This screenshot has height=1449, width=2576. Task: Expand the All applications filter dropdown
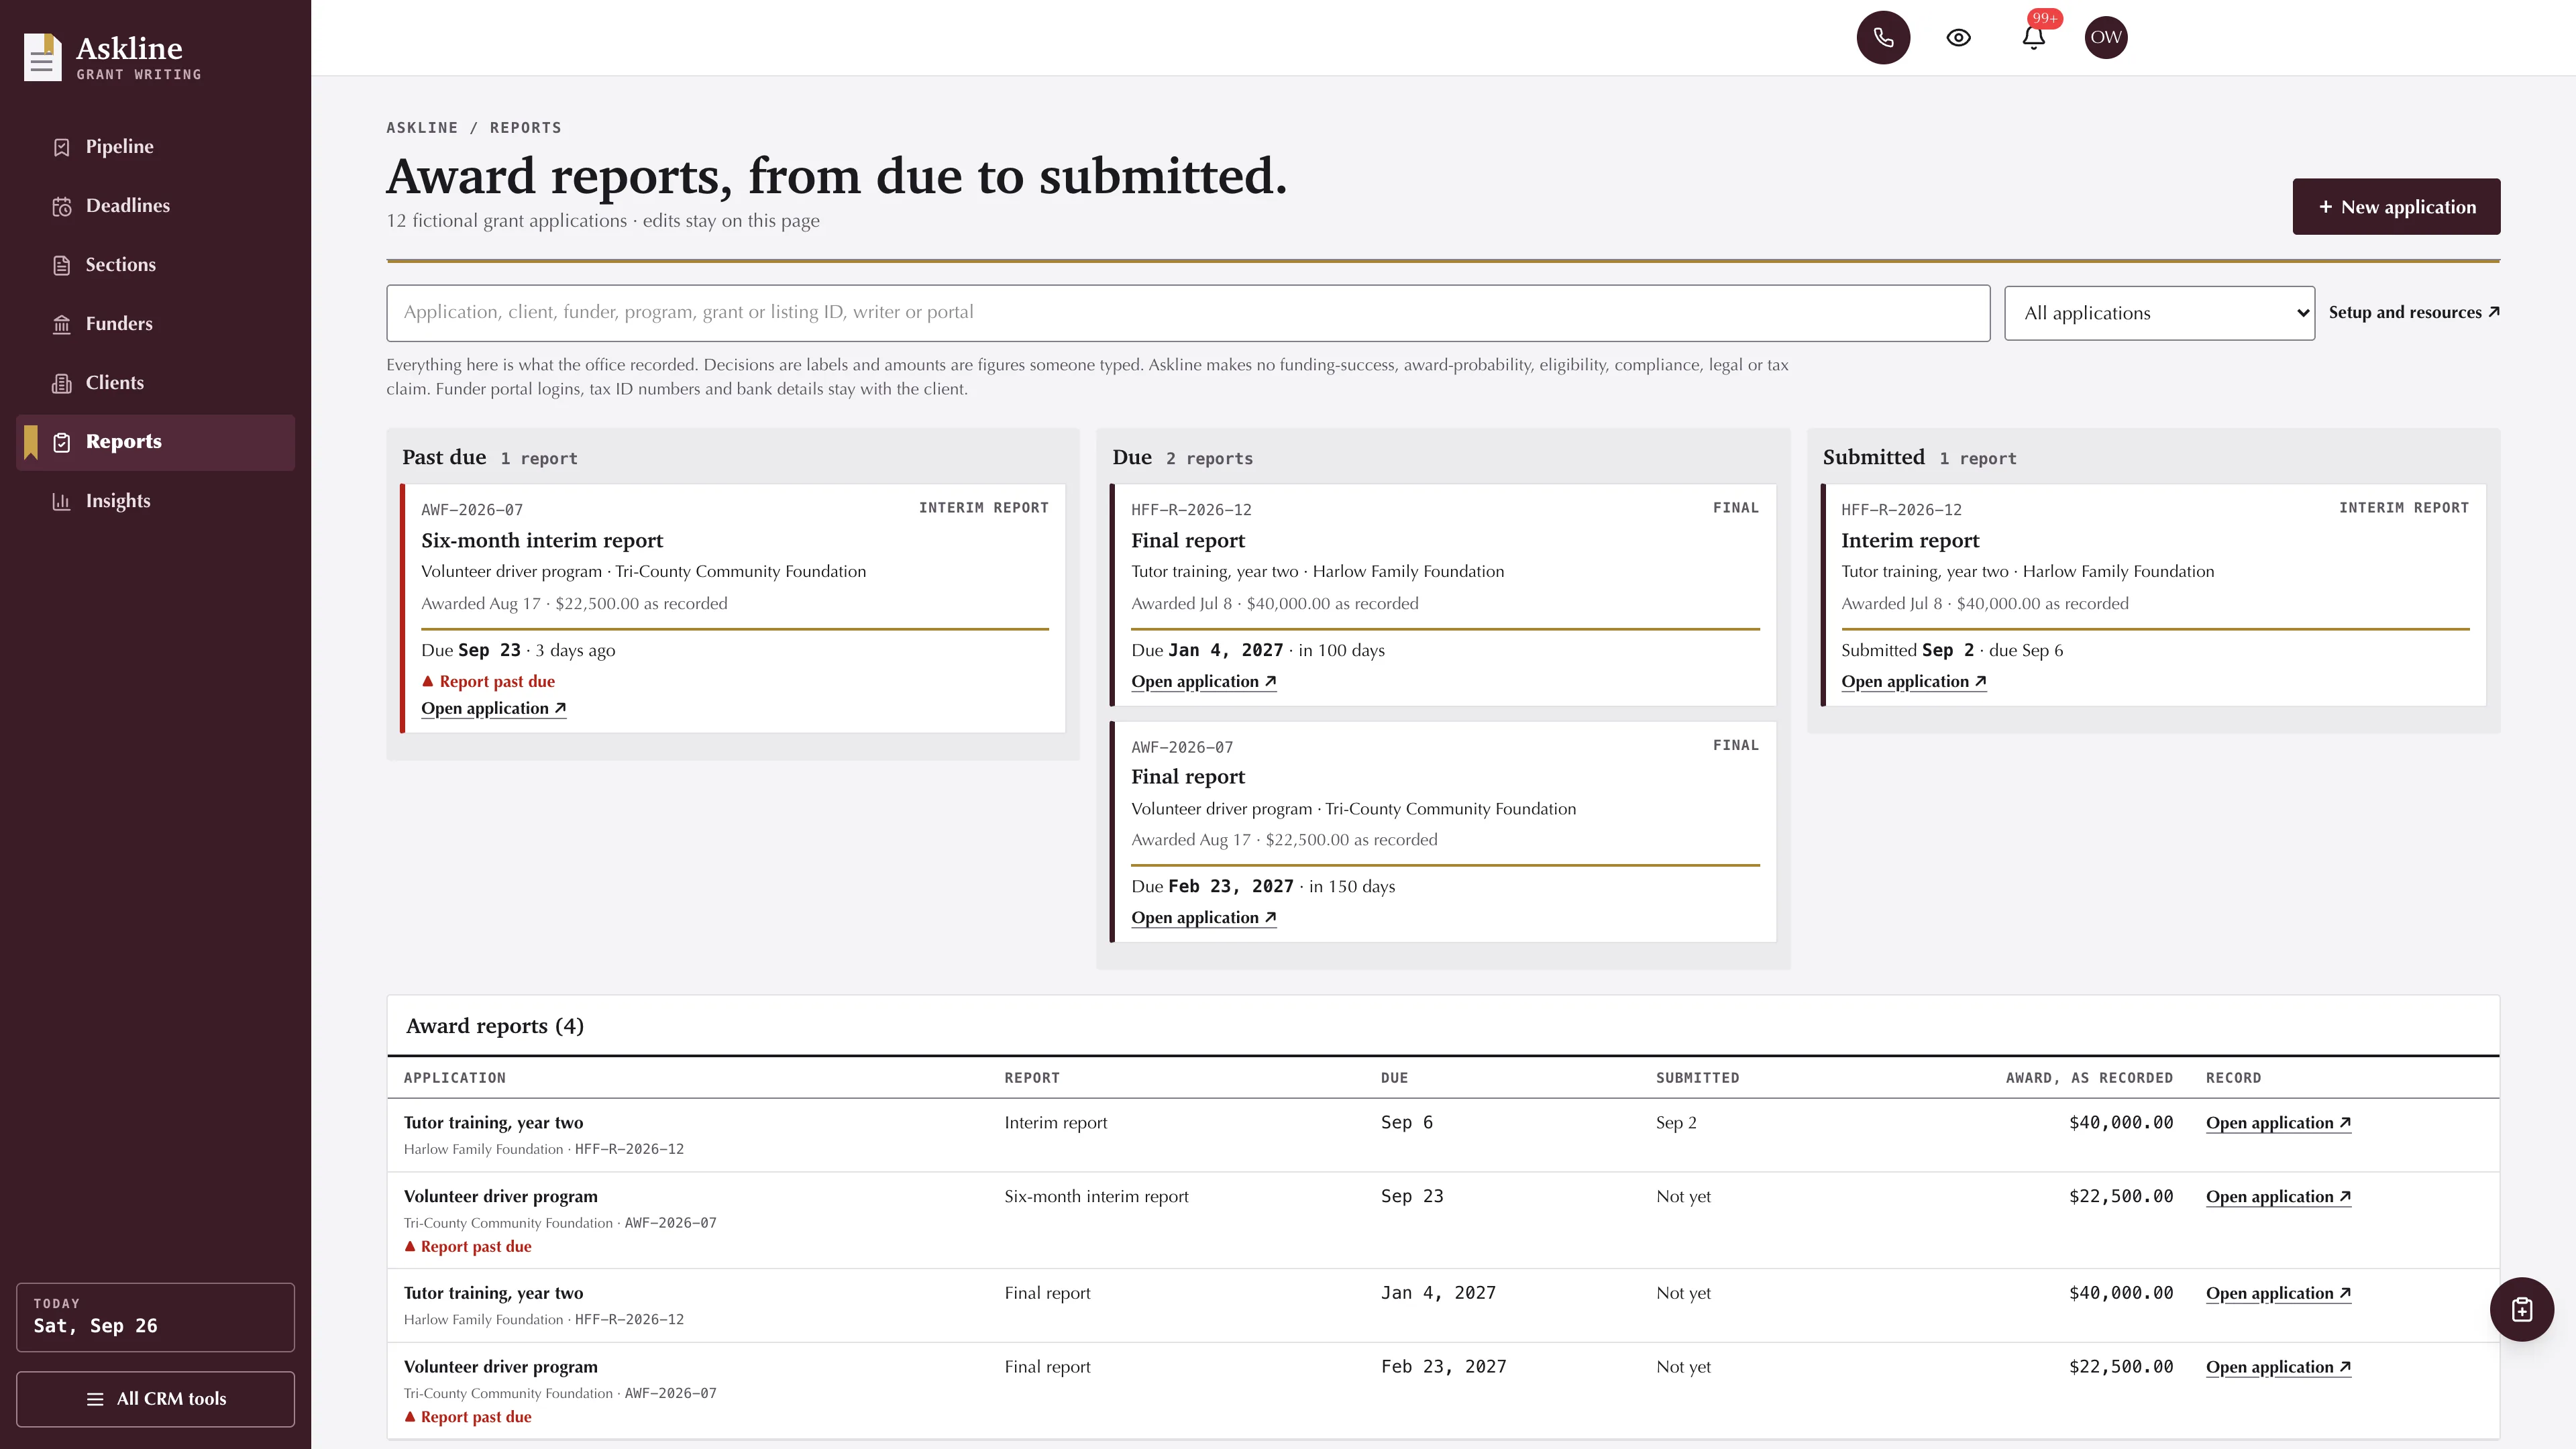(2159, 313)
